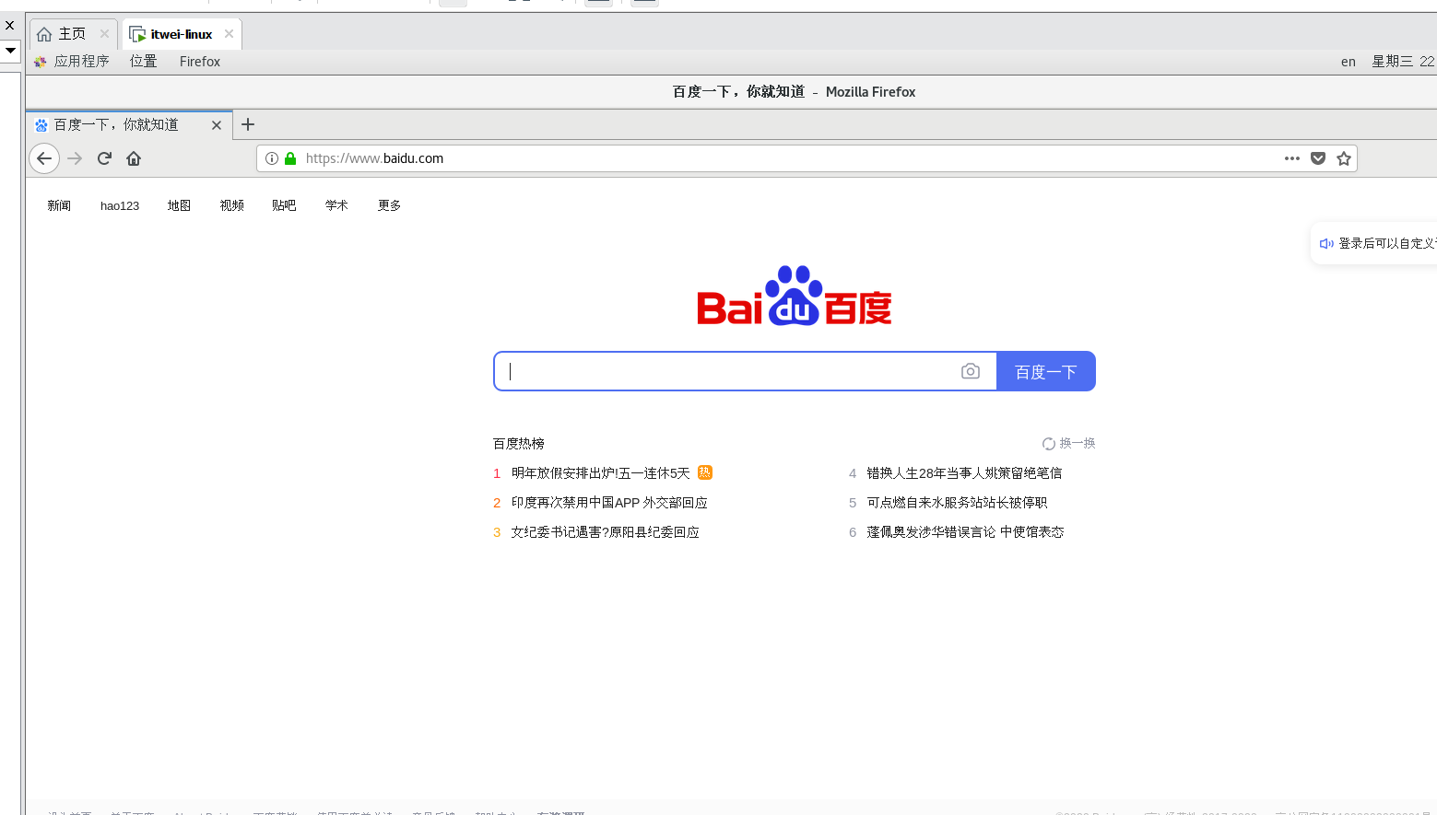Open the hao123 link
The image size is (1437, 815).
[x=120, y=205]
